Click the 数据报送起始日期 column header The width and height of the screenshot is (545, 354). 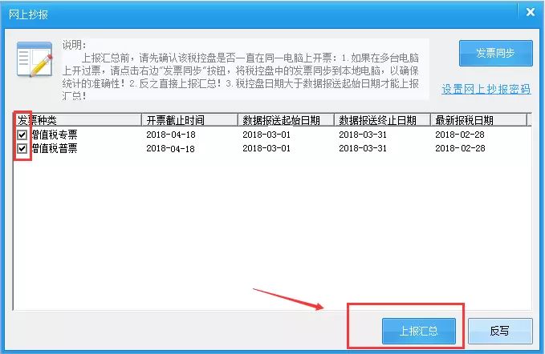coord(286,120)
